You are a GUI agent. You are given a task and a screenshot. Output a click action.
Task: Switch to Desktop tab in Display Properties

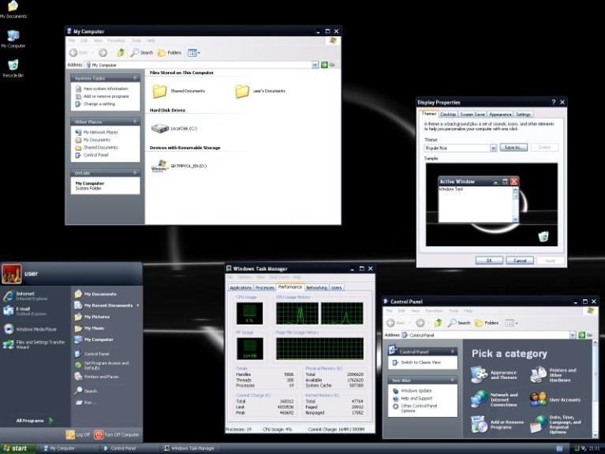coord(448,114)
